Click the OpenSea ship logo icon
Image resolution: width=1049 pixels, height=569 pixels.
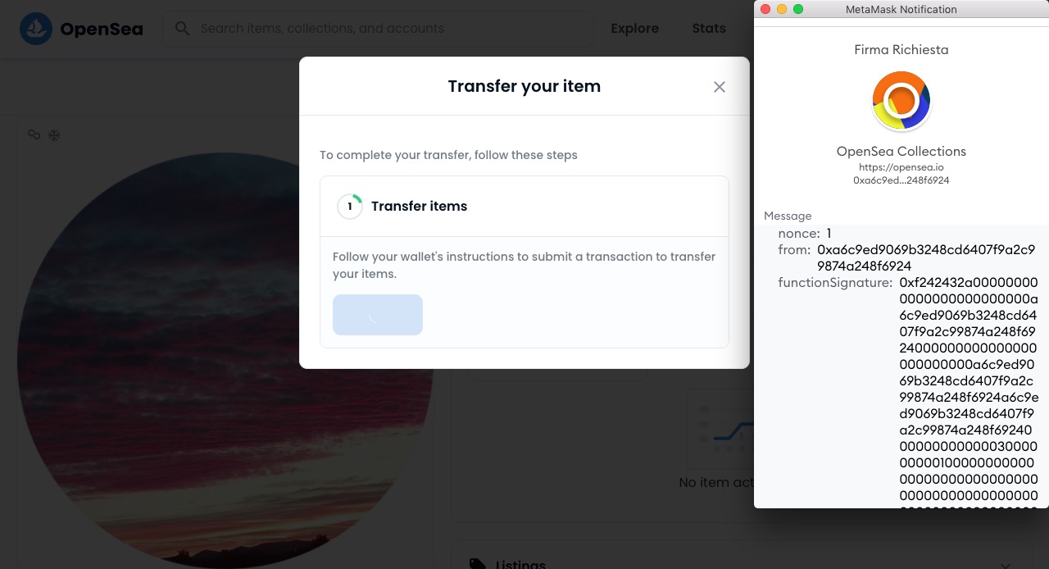click(x=36, y=29)
